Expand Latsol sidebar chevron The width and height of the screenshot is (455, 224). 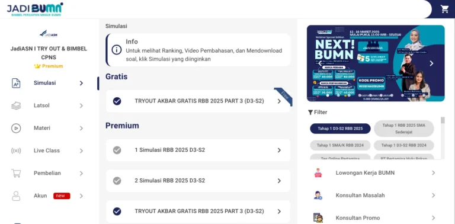[81, 105]
